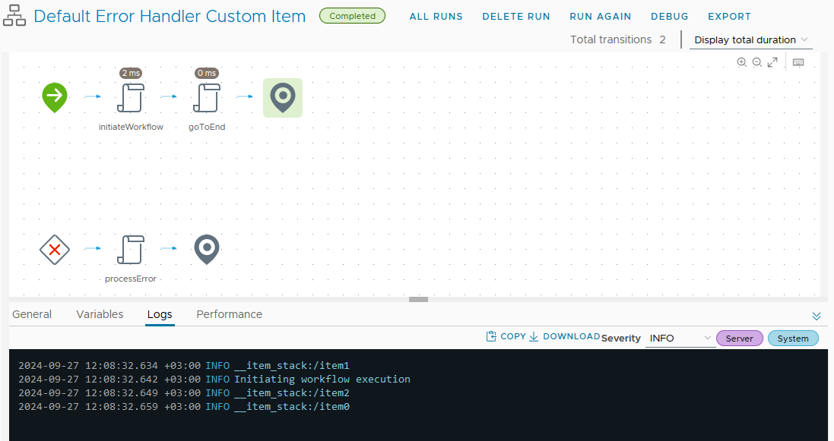Screen dimensions: 834x441
Task: Click the arrow between initiateWorkflow and goToEnd
Action: pyautogui.click(x=169, y=96)
